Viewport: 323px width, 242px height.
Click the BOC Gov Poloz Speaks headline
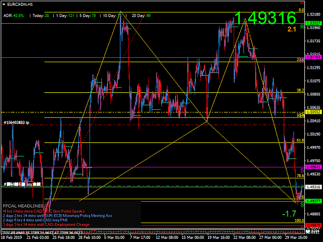tap(44, 211)
